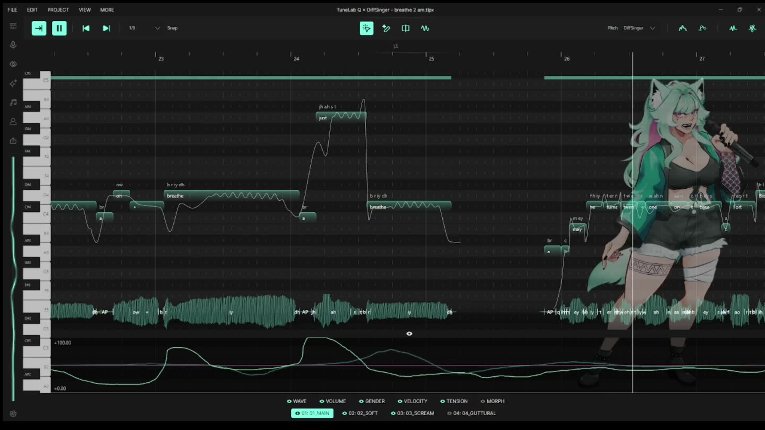The image size is (765, 430).
Task: Click the C3 piano key
Action: tap(37, 348)
